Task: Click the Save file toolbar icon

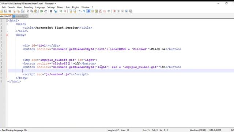Action: pos(6,11)
